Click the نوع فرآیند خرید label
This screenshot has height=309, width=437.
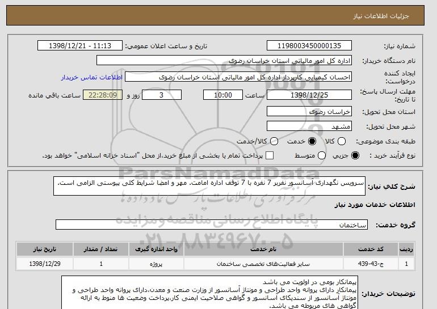(392, 155)
